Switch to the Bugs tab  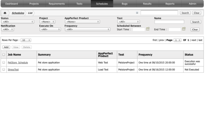pyautogui.click(x=125, y=4)
